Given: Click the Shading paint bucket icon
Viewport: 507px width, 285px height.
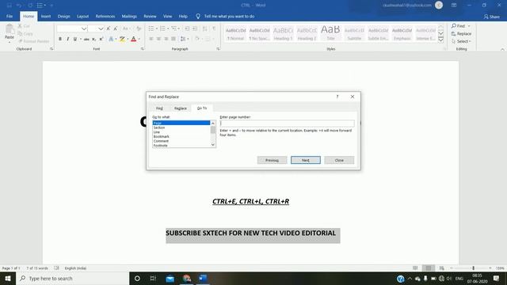Looking at the screenshot, I should (x=197, y=39).
